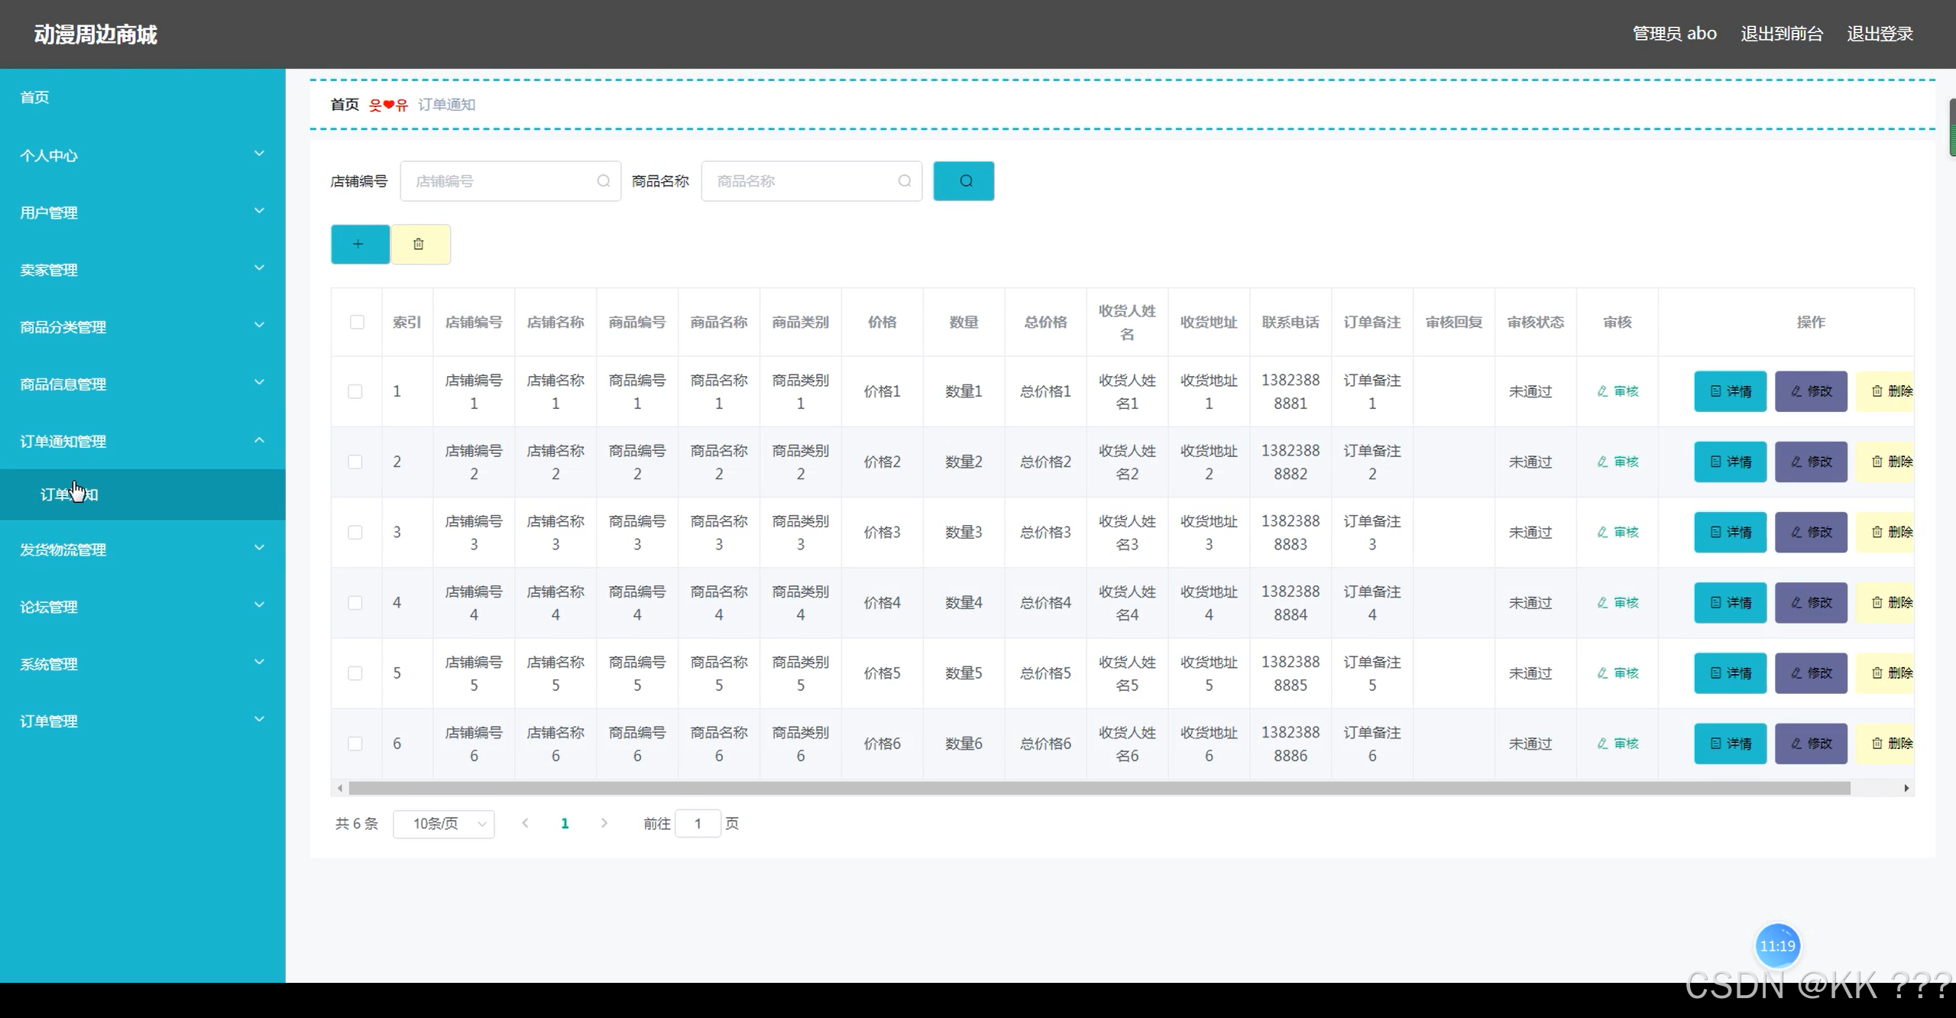The width and height of the screenshot is (1956, 1018).
Task: Open 详情 details for row 2
Action: pyautogui.click(x=1730, y=462)
